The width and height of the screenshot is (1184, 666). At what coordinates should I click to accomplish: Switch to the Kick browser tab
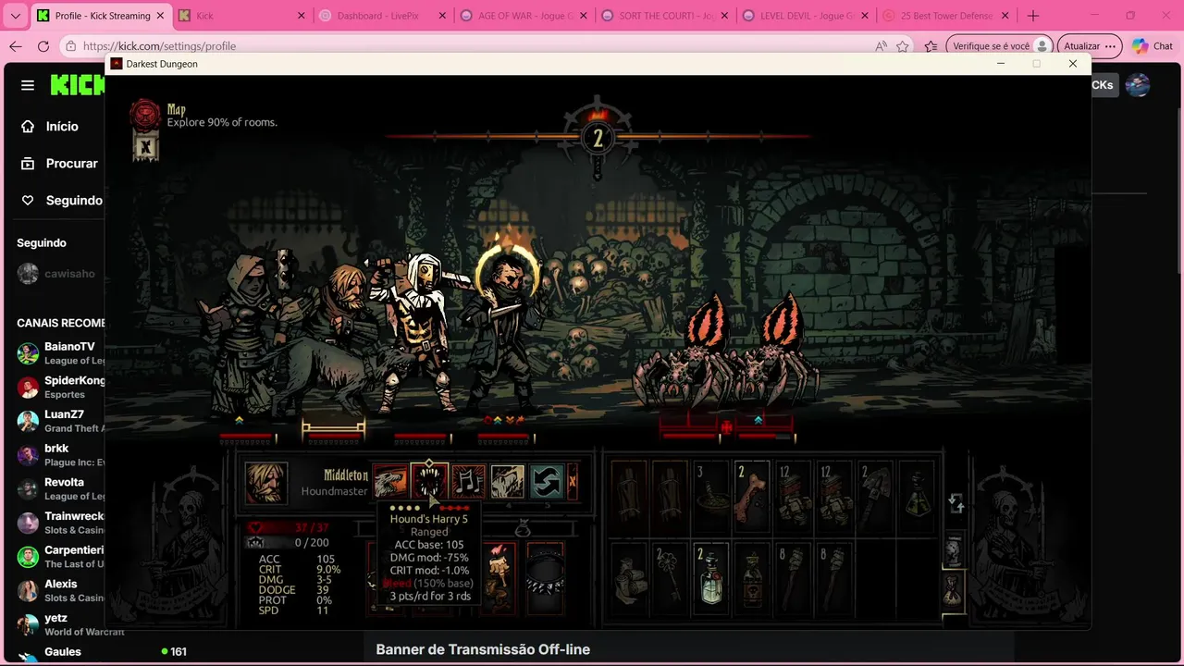point(241,16)
